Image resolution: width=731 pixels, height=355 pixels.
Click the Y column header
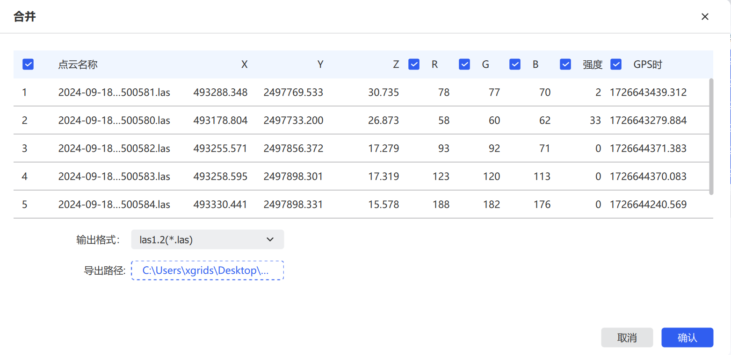[x=320, y=64]
